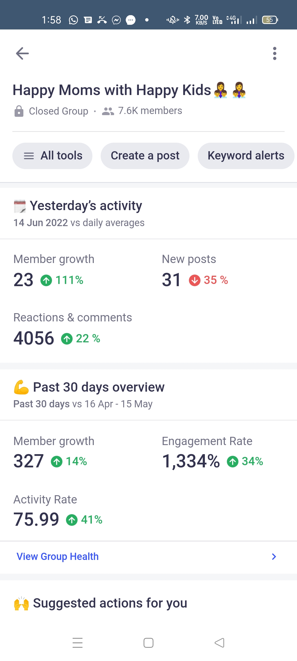Tap the members people icon

coord(108,111)
